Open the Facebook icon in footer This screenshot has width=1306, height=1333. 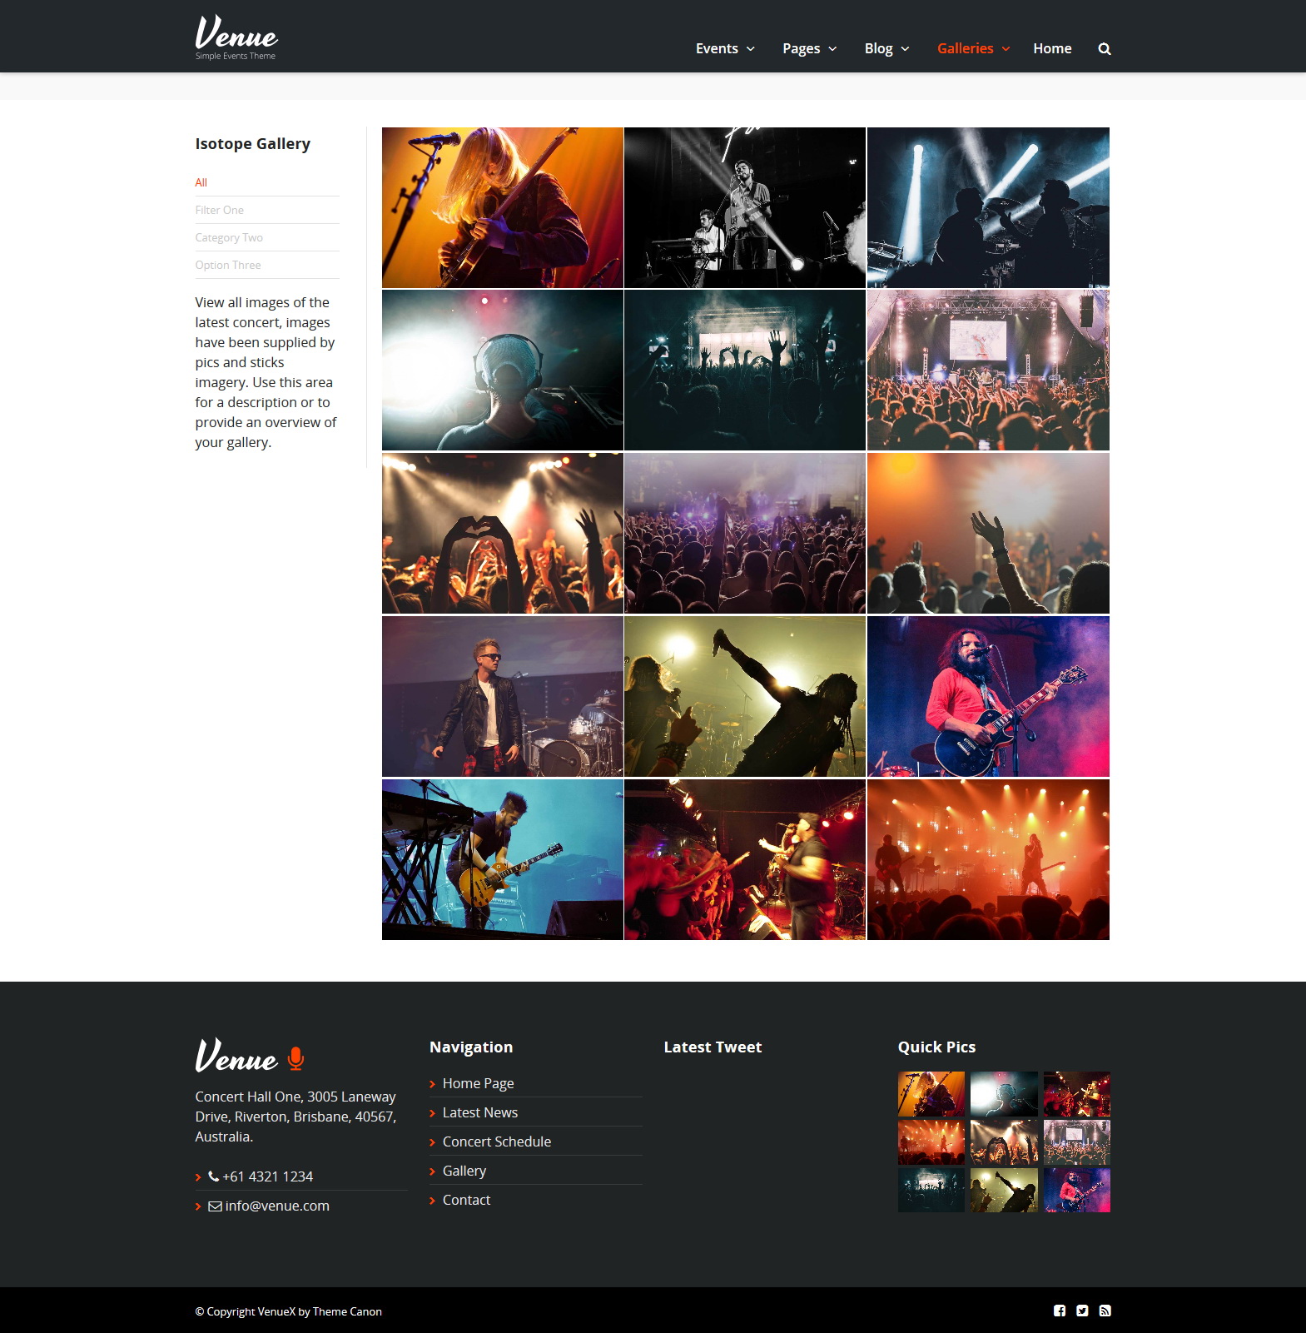[1060, 1311]
